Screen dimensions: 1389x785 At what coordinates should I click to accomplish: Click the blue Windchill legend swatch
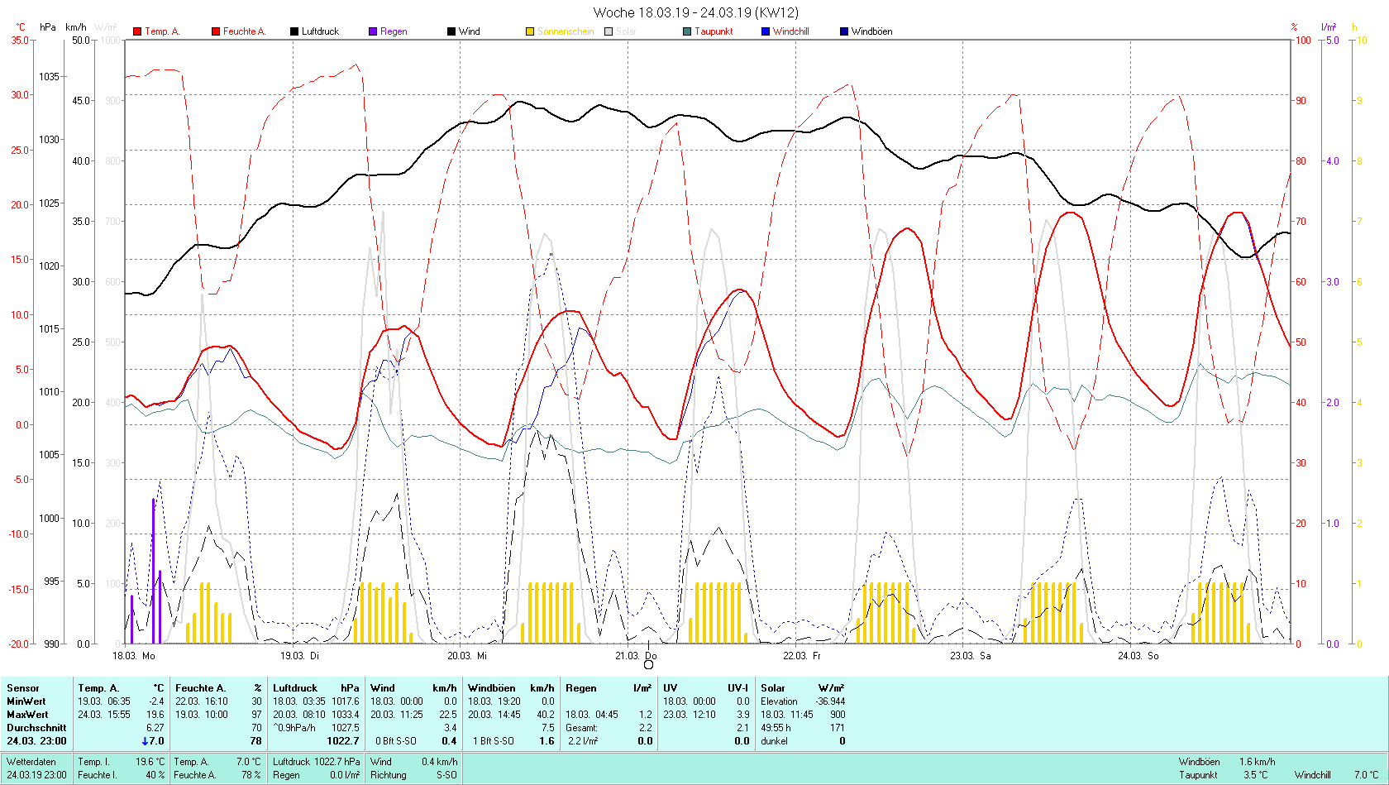(x=766, y=31)
